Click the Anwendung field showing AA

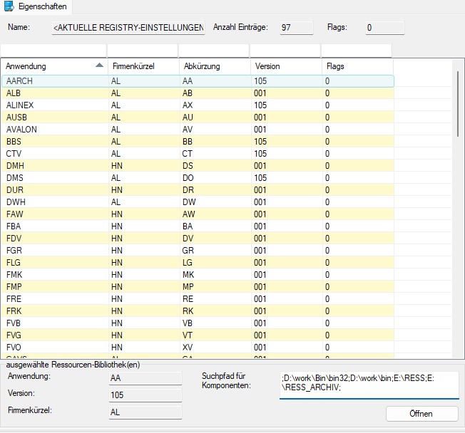click(x=145, y=377)
